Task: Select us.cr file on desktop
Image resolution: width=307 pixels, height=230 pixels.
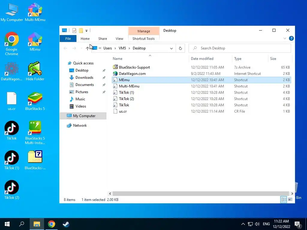Action: point(12,101)
